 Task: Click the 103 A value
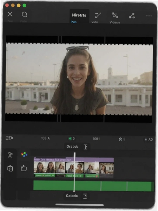click(x=45, y=138)
